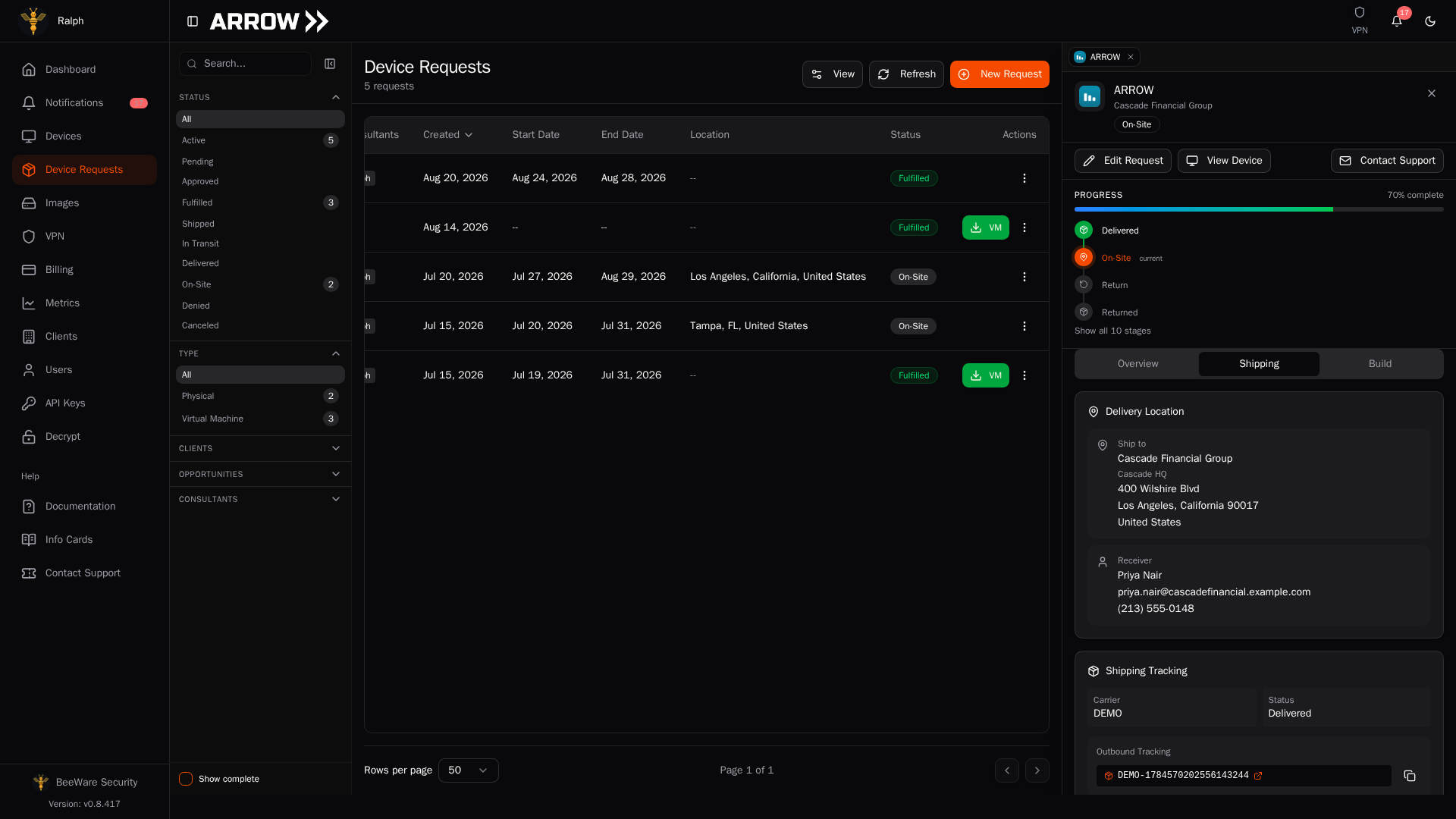Open actions menu for Aug 14, 2026 request

coord(1024,227)
